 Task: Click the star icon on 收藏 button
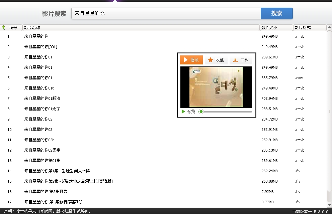coord(211,60)
